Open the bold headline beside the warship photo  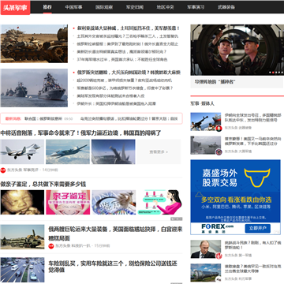(129, 73)
